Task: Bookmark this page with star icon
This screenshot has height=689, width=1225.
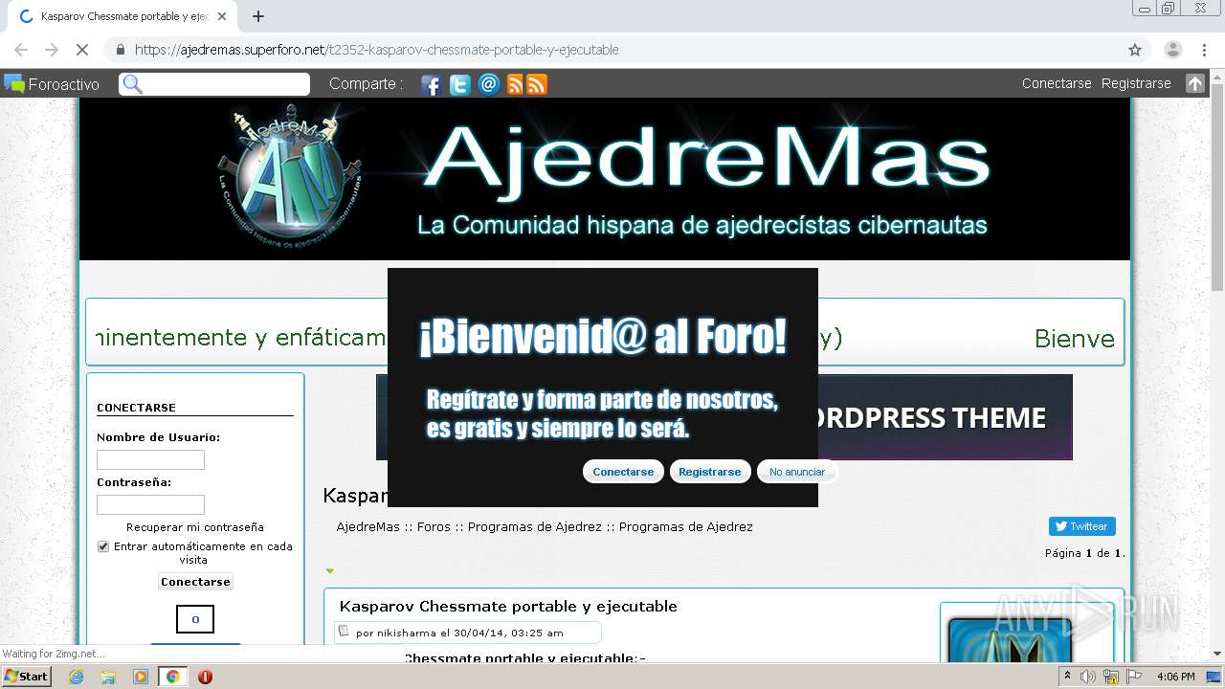Action: (1135, 50)
